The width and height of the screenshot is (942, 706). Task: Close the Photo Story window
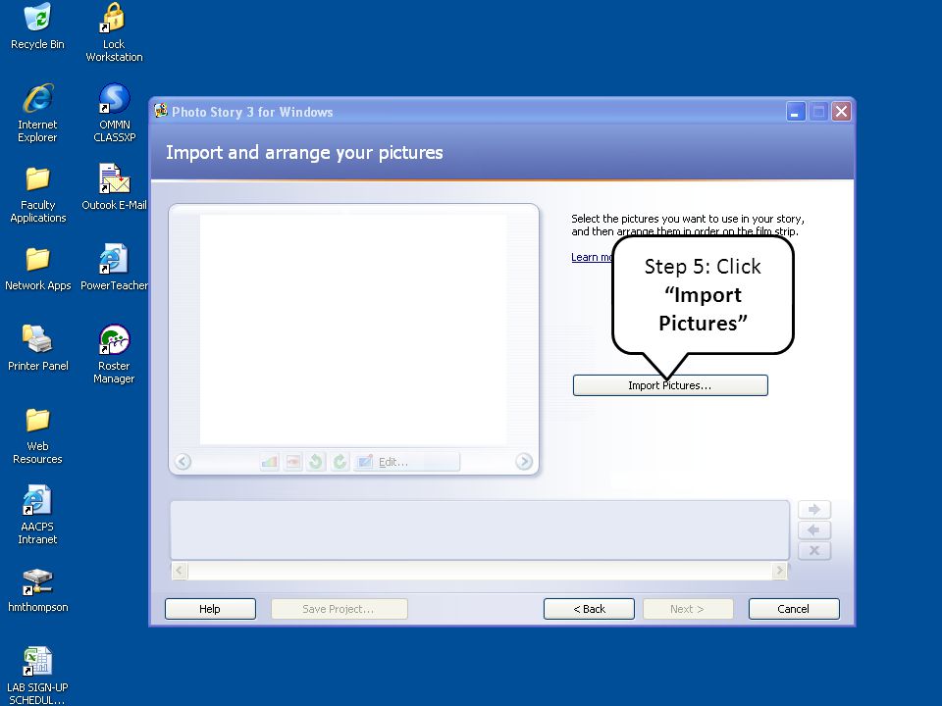point(842,112)
